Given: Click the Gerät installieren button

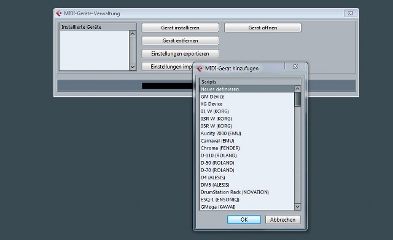Looking at the screenshot, I should point(180,28).
